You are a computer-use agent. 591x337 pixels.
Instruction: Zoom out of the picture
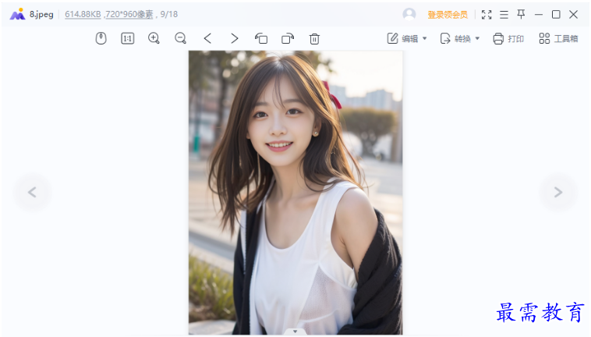pyautogui.click(x=181, y=38)
